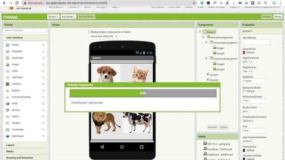Image resolution: width=285 pixels, height=160 pixels.
Task: Select the Label palette component
Action: [x=15, y=71]
